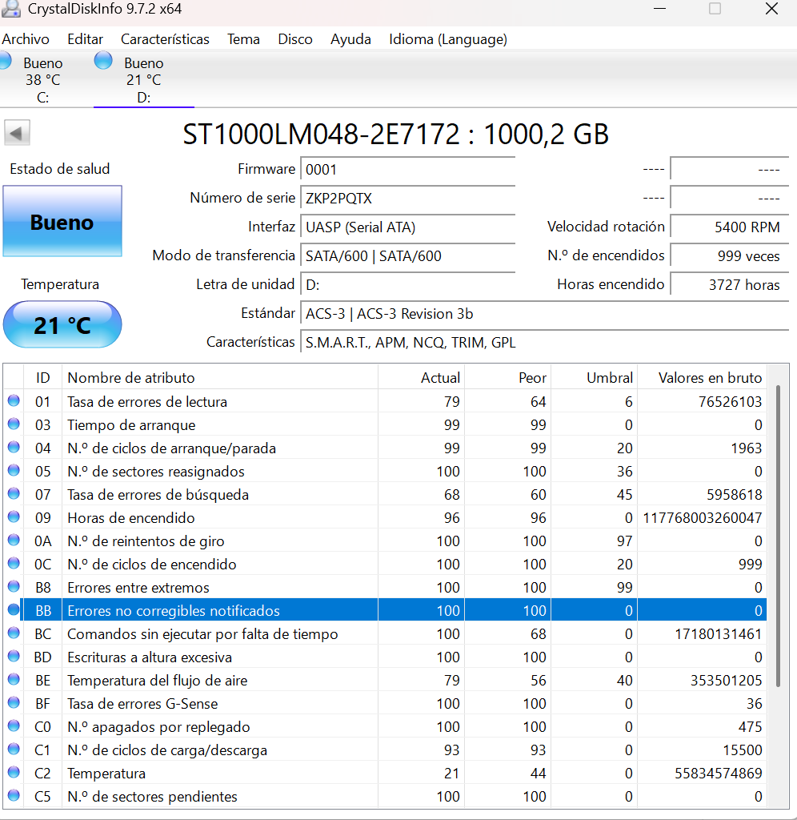
Task: Click status icon of row BE Temperatura del flujo
Action: [x=14, y=680]
